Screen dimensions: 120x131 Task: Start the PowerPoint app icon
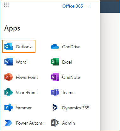coord(9,77)
